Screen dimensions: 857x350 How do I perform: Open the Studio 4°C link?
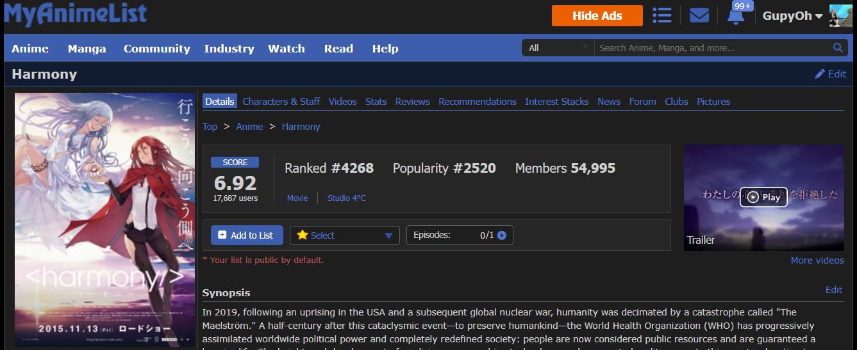(x=346, y=198)
